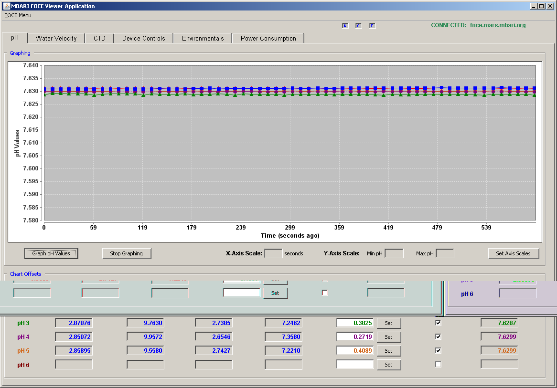Open the Device Controls tab

tap(143, 38)
